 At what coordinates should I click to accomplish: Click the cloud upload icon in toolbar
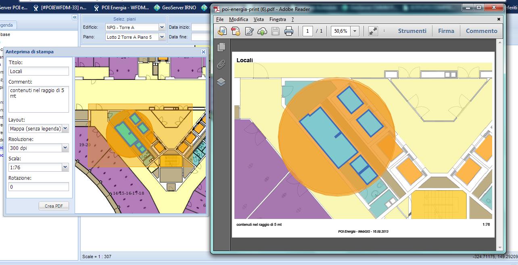[262, 31]
